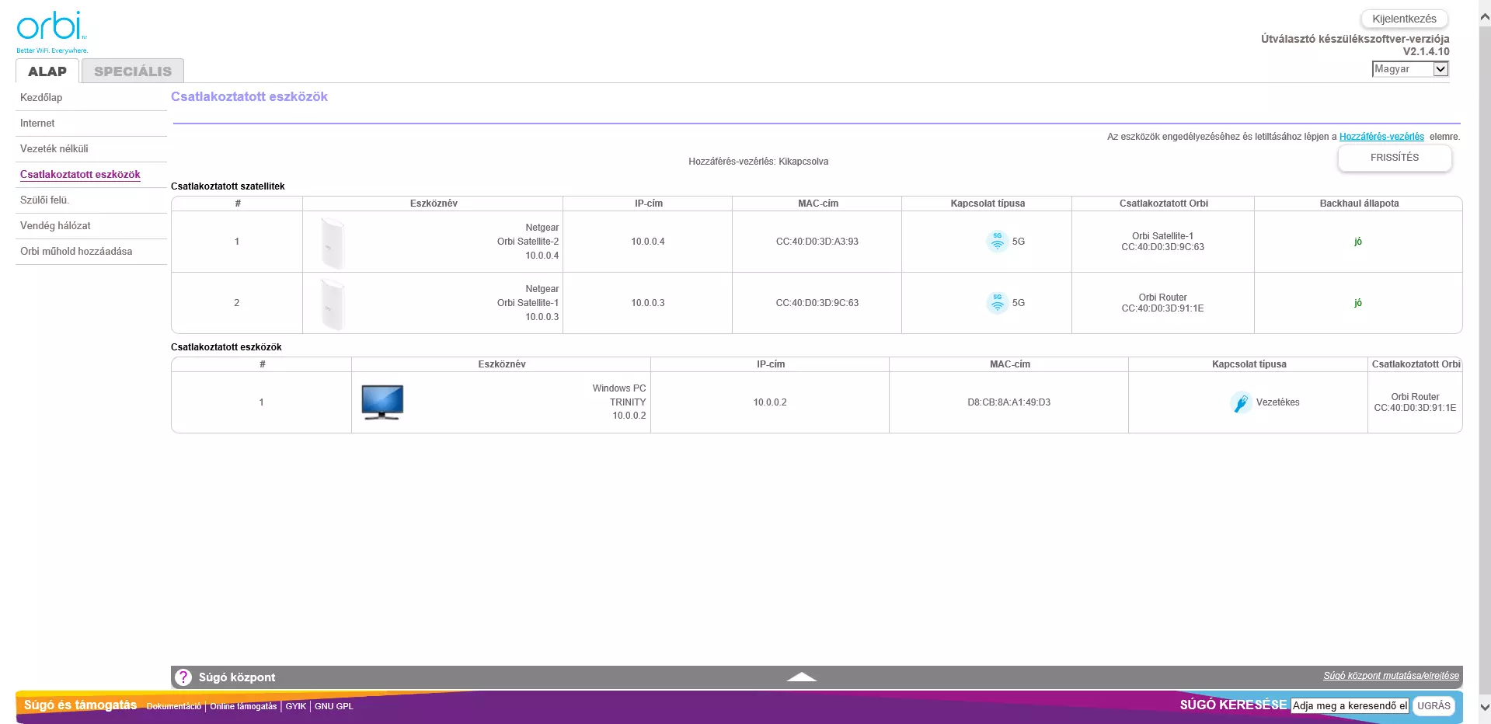
Task: Click the Vezetékes connection type label
Action: (x=1277, y=402)
